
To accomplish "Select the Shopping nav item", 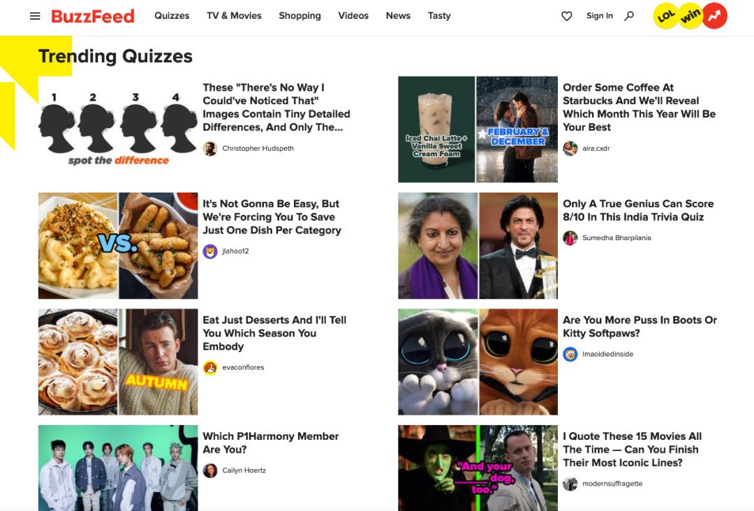I will (x=300, y=16).
